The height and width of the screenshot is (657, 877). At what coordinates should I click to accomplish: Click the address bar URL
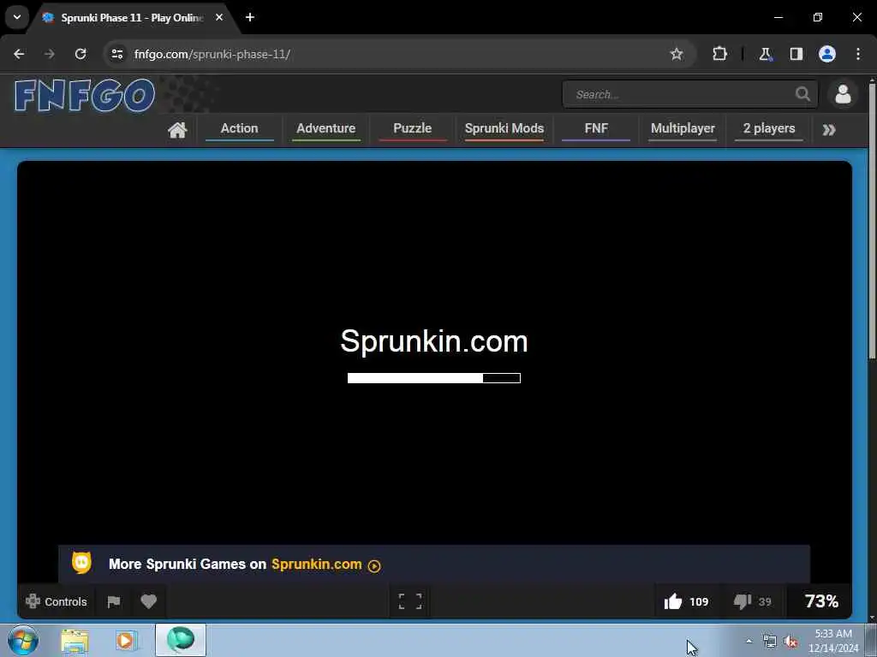pyautogui.click(x=212, y=54)
